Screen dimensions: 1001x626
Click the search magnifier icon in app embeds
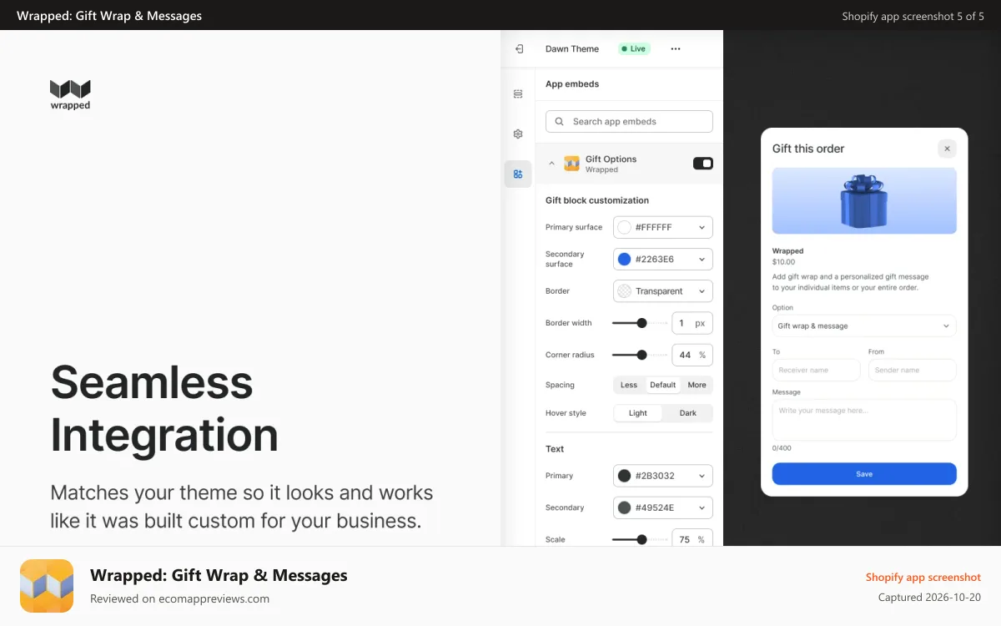pos(559,122)
